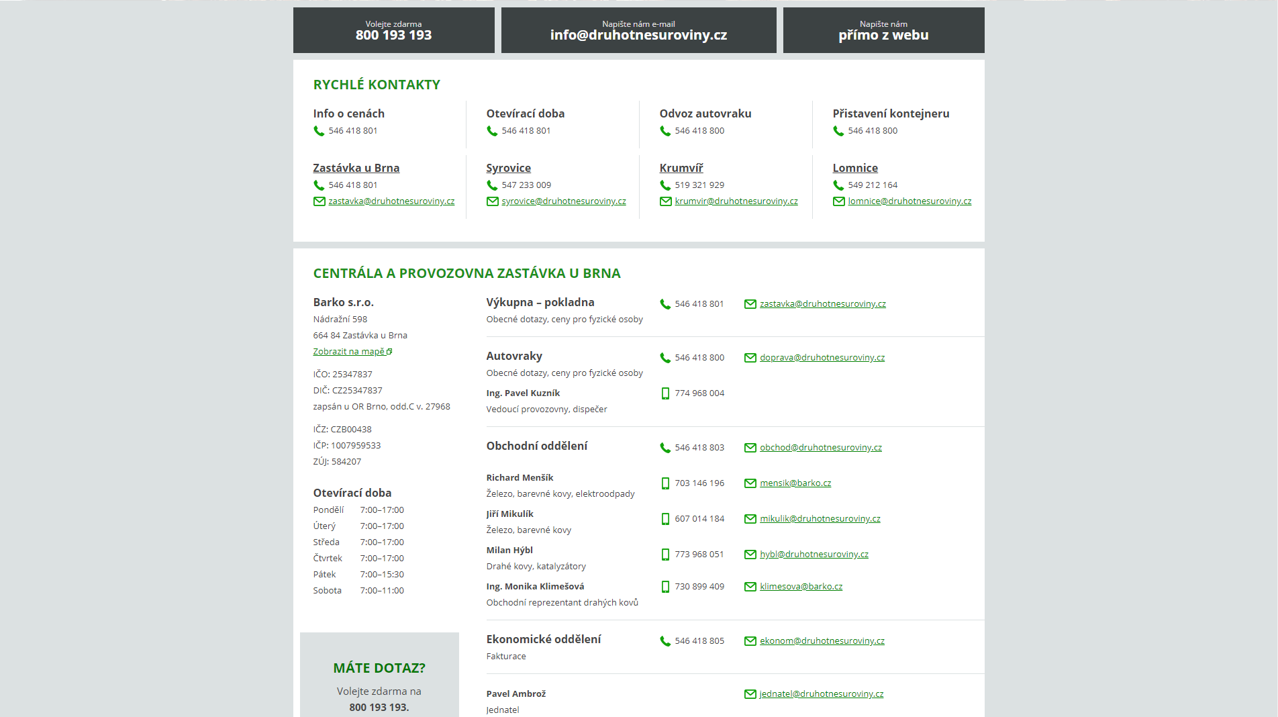The height and width of the screenshot is (717, 1278).
Task: Email lomnice@druhotnesuroviny.cz
Action: pyautogui.click(x=910, y=201)
